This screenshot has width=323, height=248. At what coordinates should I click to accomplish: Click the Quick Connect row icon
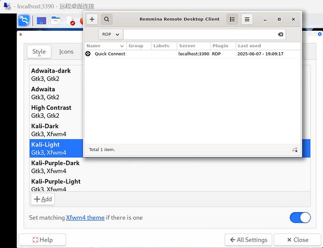click(88, 54)
